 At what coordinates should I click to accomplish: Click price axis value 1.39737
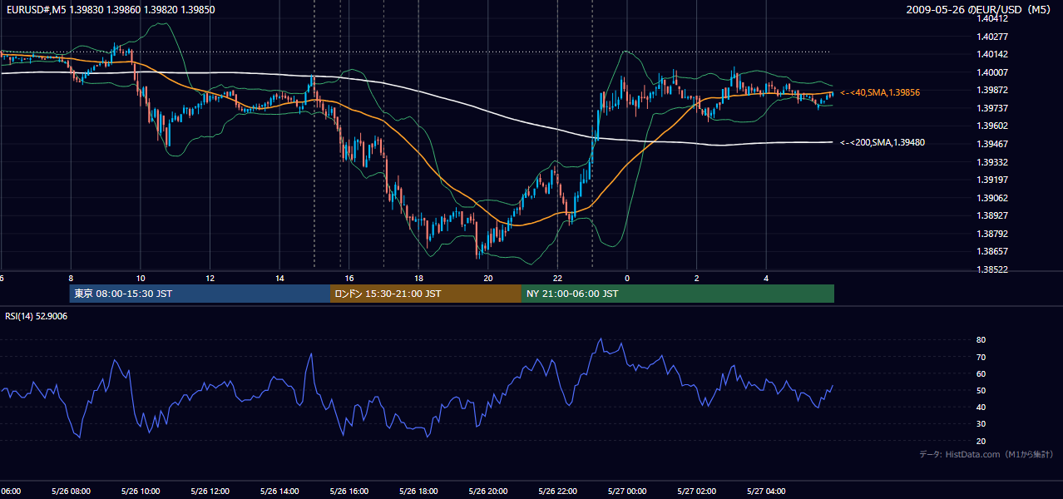tap(993, 108)
